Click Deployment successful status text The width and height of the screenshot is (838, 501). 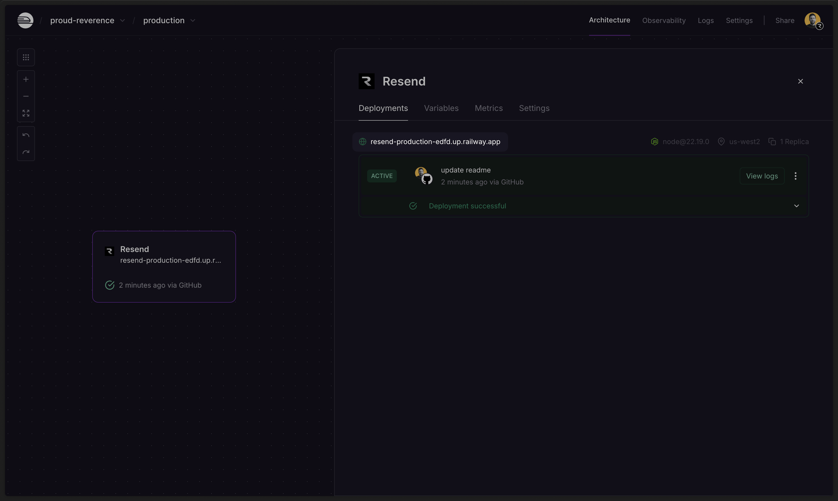tap(467, 206)
